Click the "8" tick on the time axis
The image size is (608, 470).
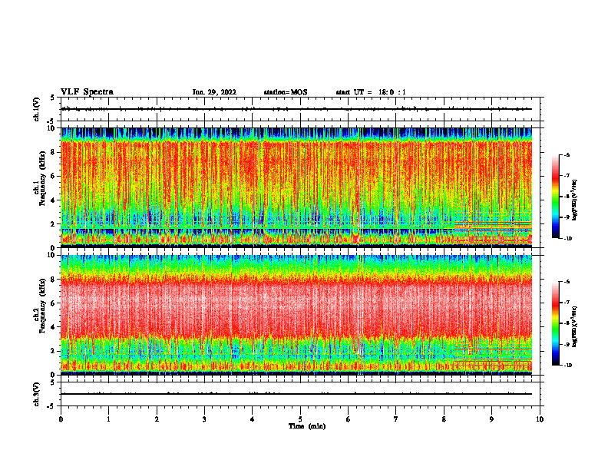pos(444,419)
